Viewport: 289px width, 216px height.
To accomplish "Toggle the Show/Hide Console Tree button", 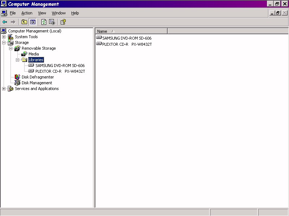I will click(33, 22).
